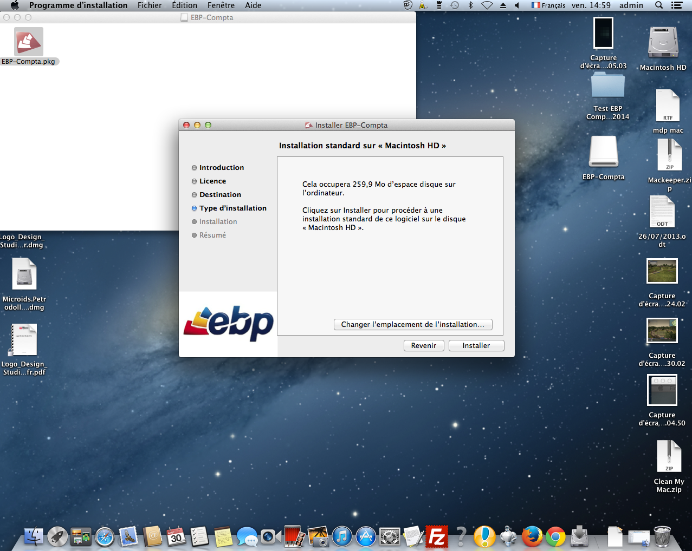Image resolution: width=692 pixels, height=551 pixels.
Task: Open Finder from the Dock
Action: tap(34, 536)
